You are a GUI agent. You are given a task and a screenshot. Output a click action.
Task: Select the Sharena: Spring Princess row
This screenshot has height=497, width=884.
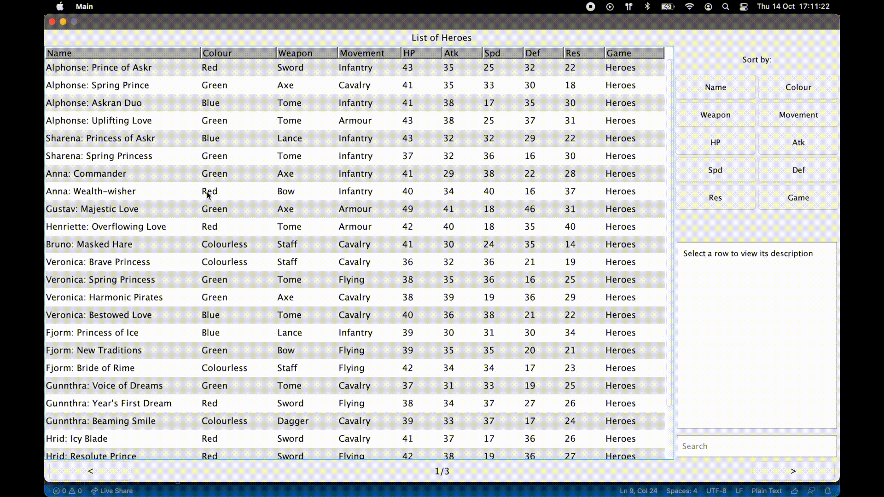click(x=355, y=156)
